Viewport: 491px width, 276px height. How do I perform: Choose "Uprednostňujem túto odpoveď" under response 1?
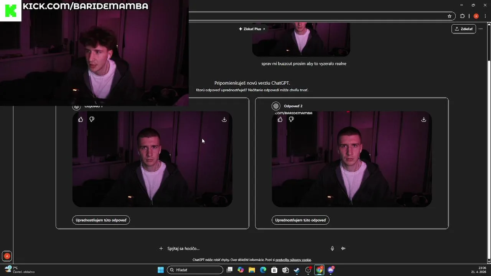pos(101,220)
